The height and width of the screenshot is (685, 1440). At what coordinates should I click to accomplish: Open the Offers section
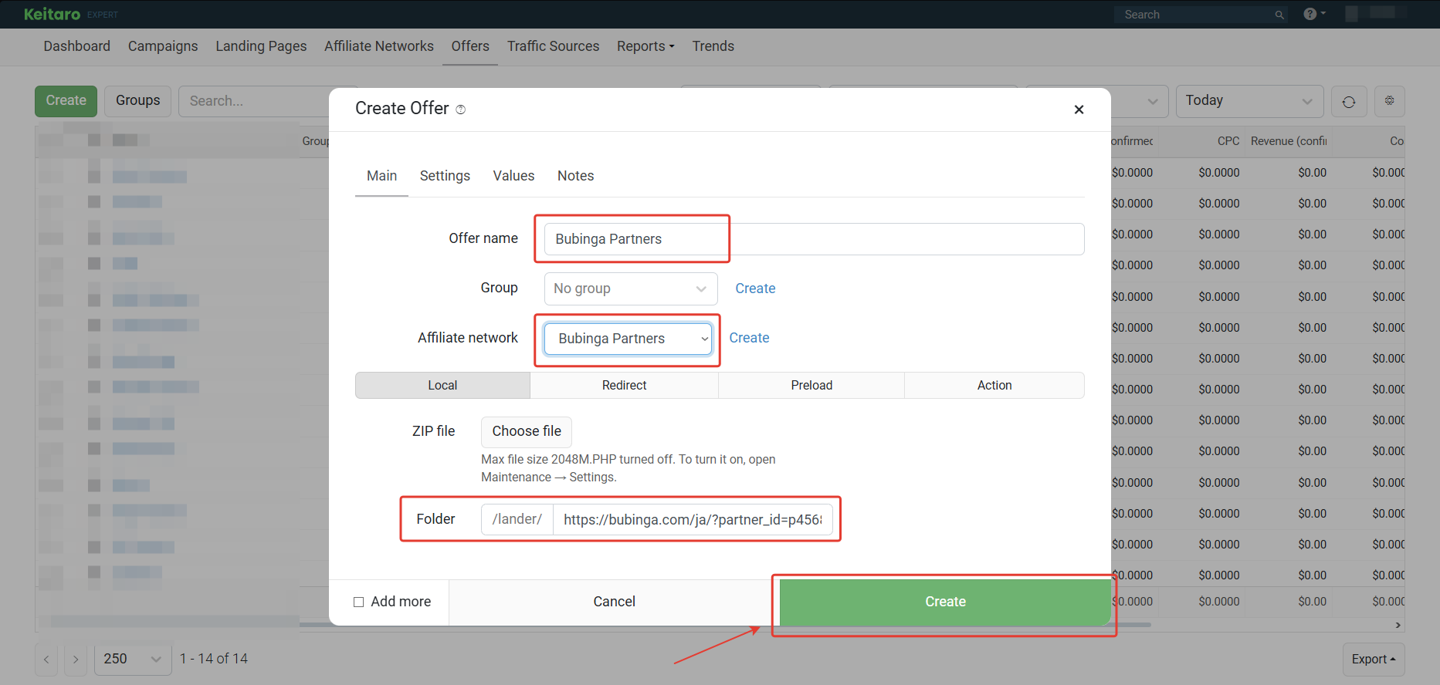tap(470, 46)
